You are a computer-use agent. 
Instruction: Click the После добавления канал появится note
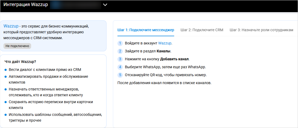coord(164,83)
